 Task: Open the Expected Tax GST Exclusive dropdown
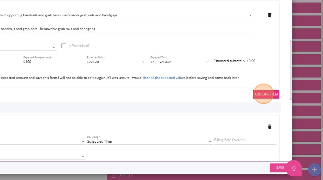point(180,62)
